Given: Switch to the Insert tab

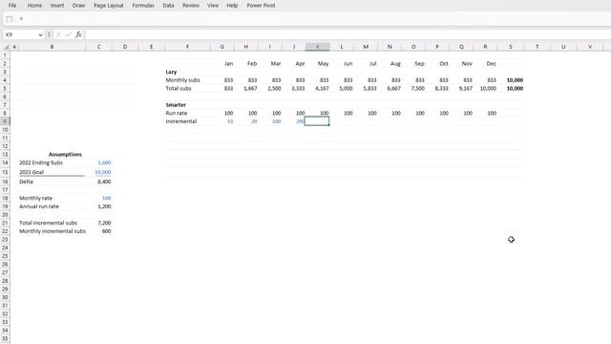Looking at the screenshot, I should click(57, 6).
